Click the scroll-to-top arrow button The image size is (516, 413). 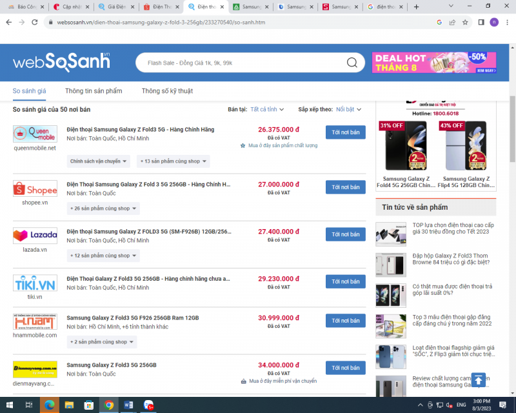click(x=479, y=380)
